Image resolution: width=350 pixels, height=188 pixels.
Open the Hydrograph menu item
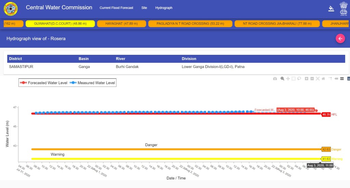(x=164, y=8)
